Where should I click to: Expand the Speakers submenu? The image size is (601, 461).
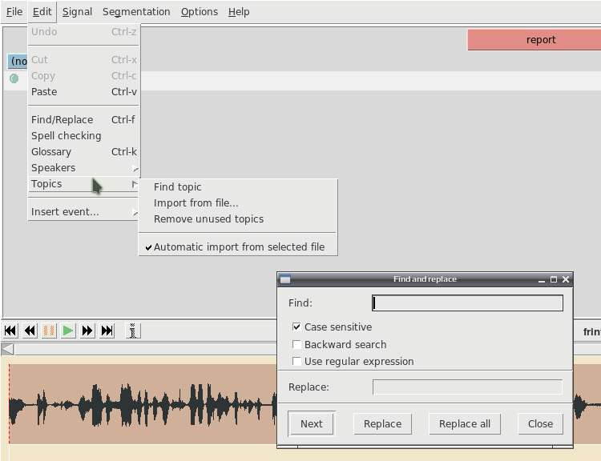pyautogui.click(x=83, y=168)
